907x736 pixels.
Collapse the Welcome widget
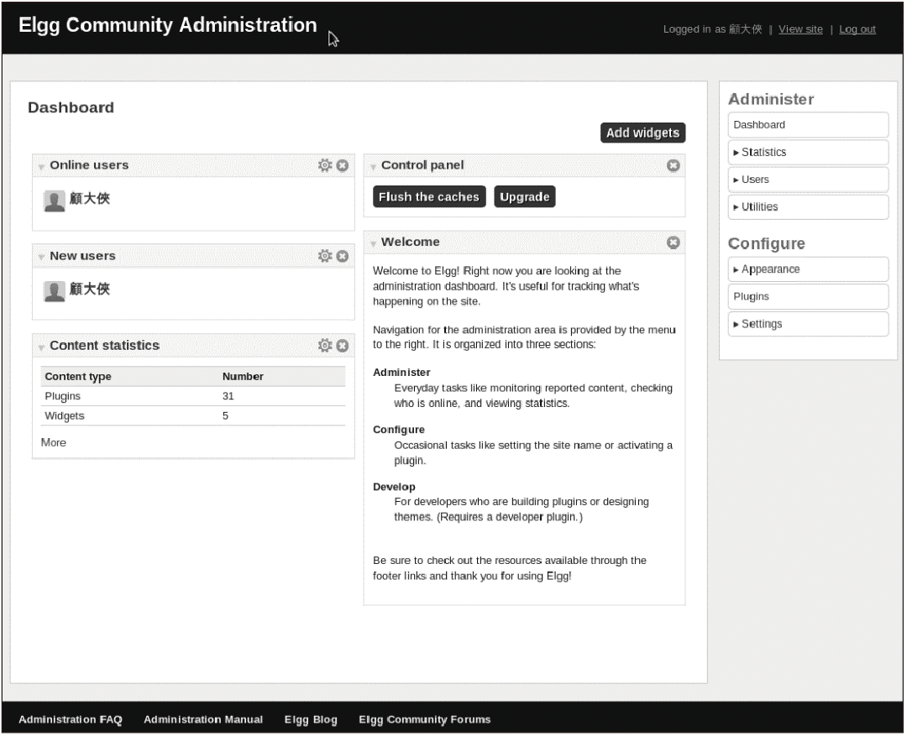[373, 244]
